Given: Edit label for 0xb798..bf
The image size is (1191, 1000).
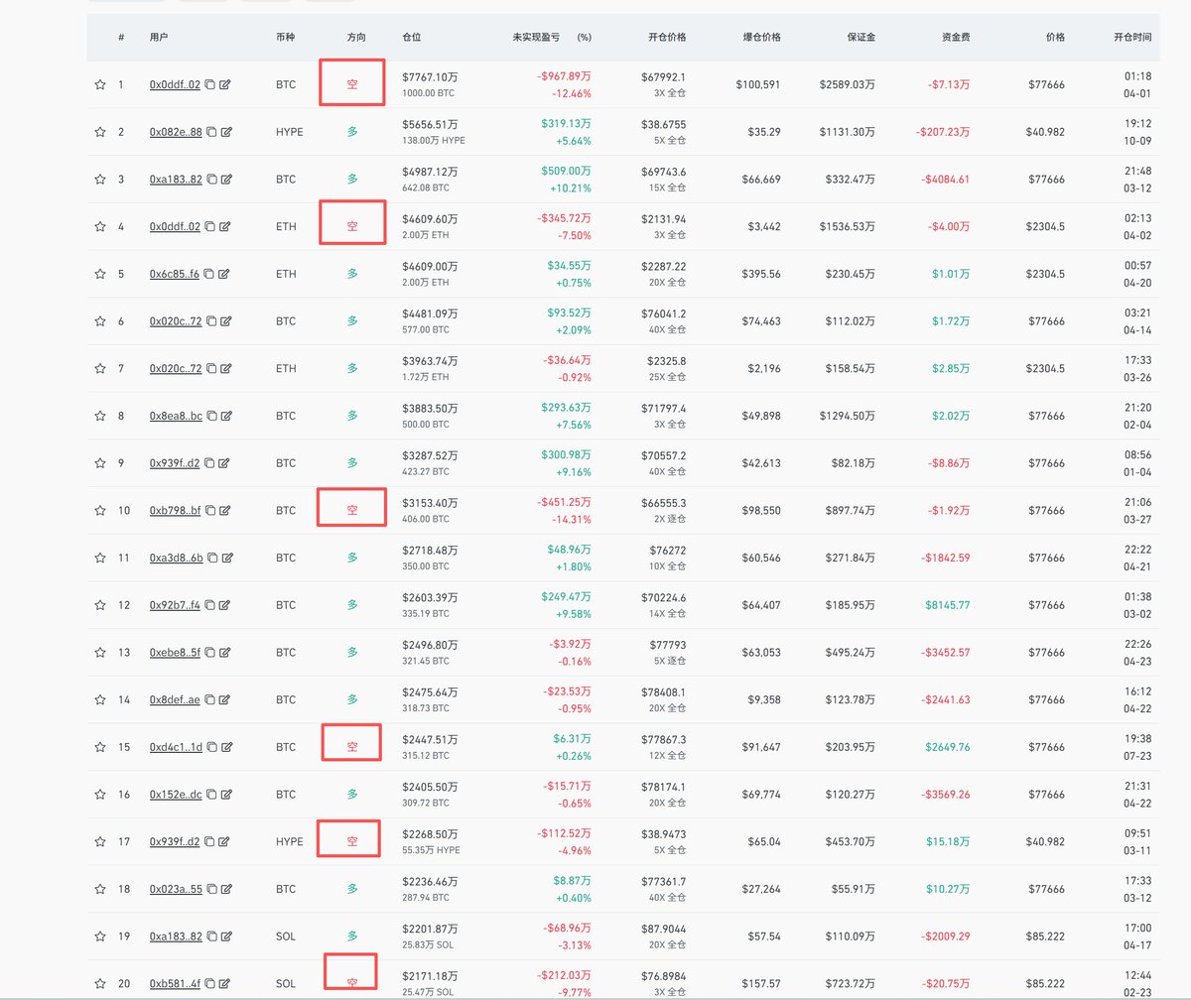Looking at the screenshot, I should coord(226,511).
